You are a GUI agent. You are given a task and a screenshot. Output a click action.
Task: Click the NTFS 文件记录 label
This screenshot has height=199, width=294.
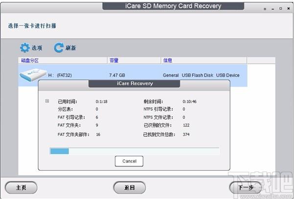158,118
